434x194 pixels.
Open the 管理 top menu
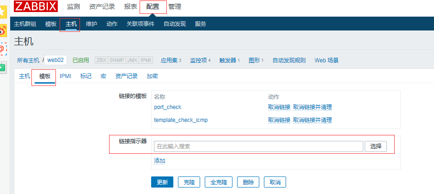click(175, 6)
